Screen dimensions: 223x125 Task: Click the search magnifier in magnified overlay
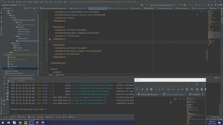197,89
